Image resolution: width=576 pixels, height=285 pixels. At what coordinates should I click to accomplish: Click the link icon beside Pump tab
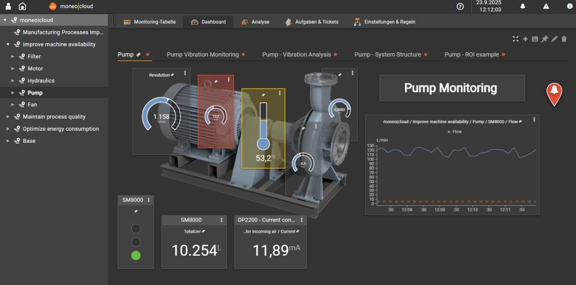[138, 54]
